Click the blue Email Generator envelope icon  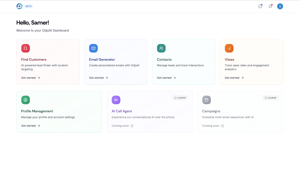click(x=93, y=48)
